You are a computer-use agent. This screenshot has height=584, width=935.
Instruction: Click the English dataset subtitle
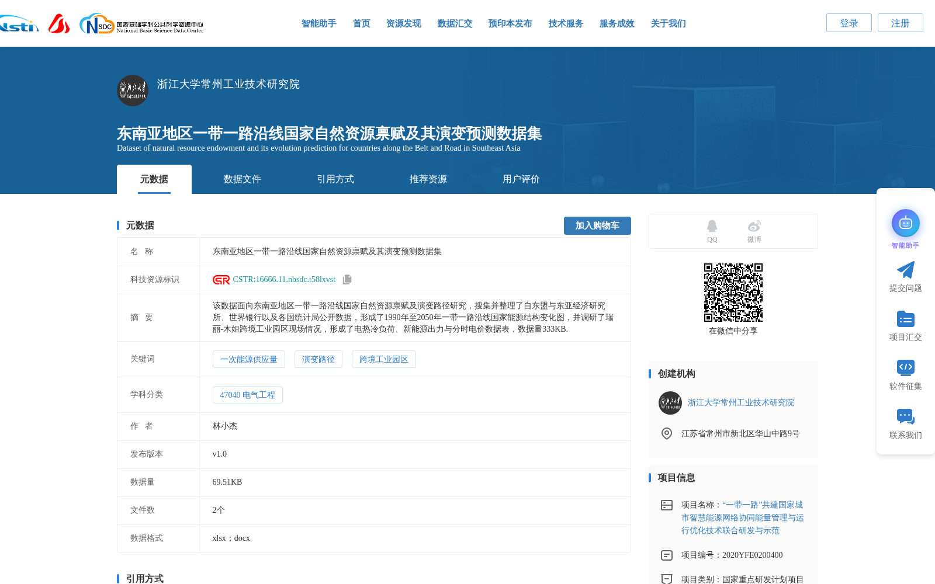click(318, 148)
